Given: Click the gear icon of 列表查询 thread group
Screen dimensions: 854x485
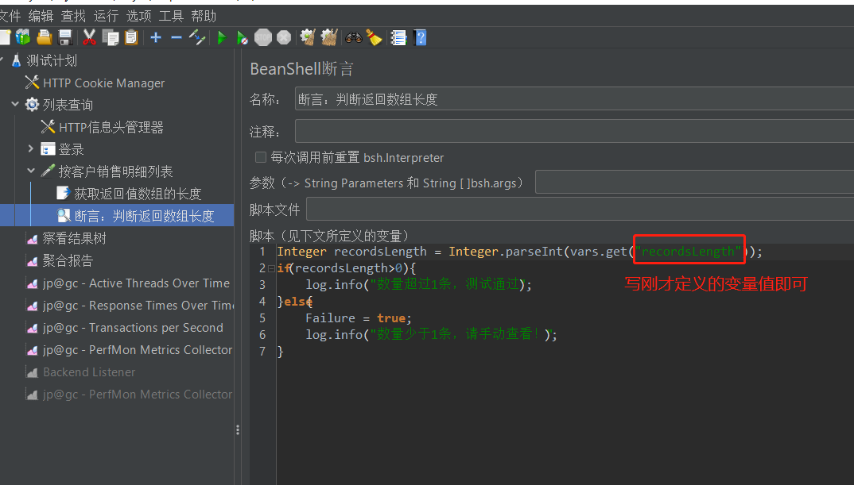Looking at the screenshot, I should 32,105.
